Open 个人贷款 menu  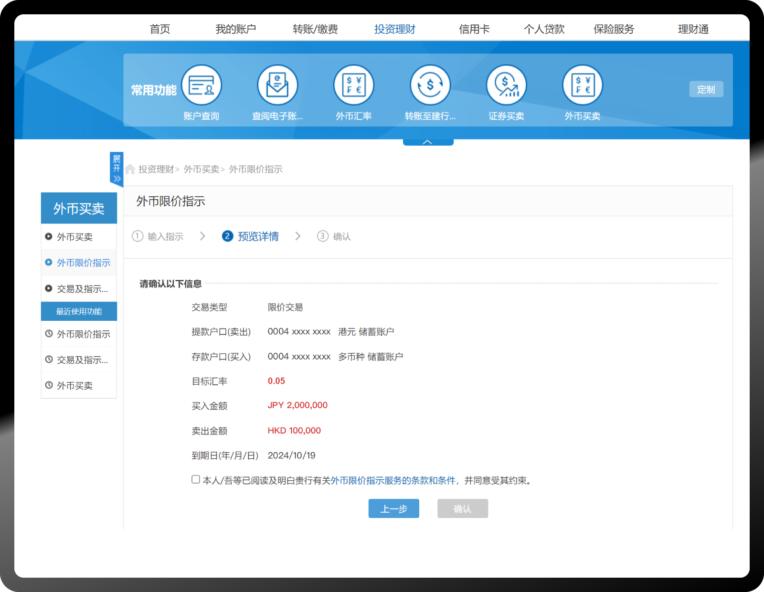coord(544,29)
